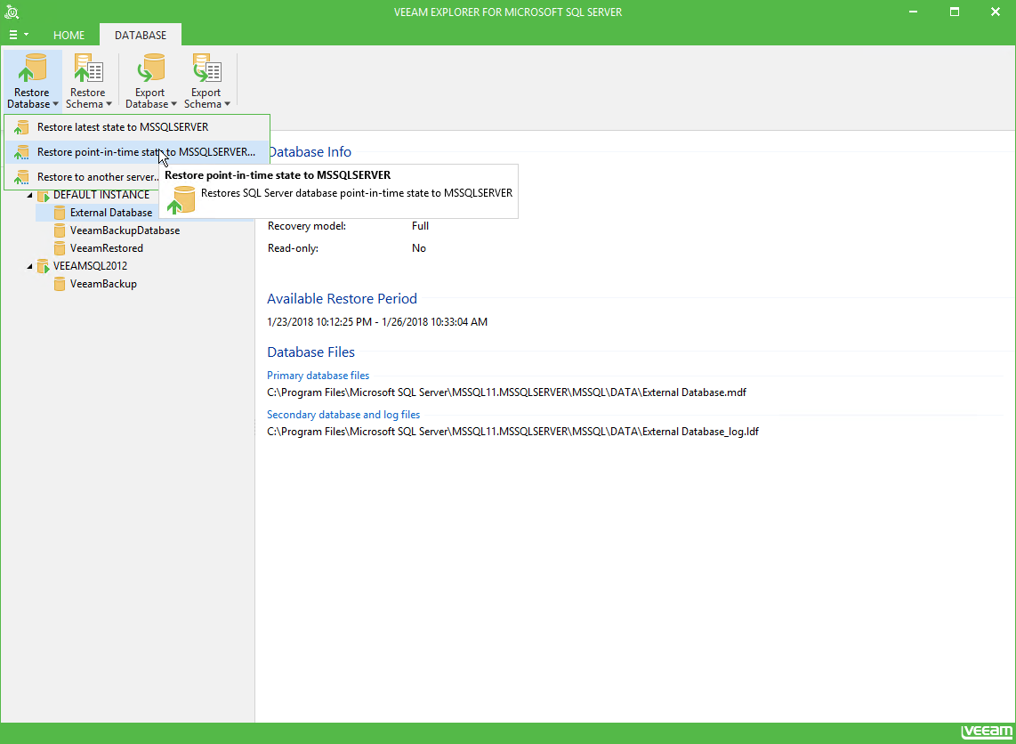Click the External Database.mdf file path

[507, 392]
